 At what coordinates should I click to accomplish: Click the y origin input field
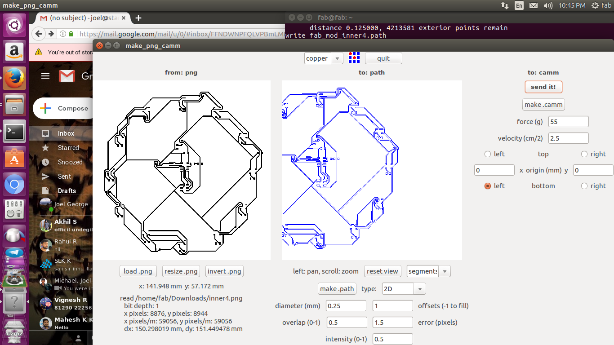(x=593, y=170)
